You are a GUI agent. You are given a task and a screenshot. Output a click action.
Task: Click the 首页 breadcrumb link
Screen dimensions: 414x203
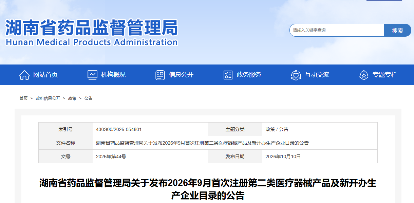[23, 98]
